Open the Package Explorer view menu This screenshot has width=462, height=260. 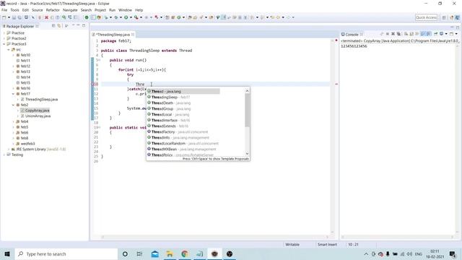coord(66,26)
